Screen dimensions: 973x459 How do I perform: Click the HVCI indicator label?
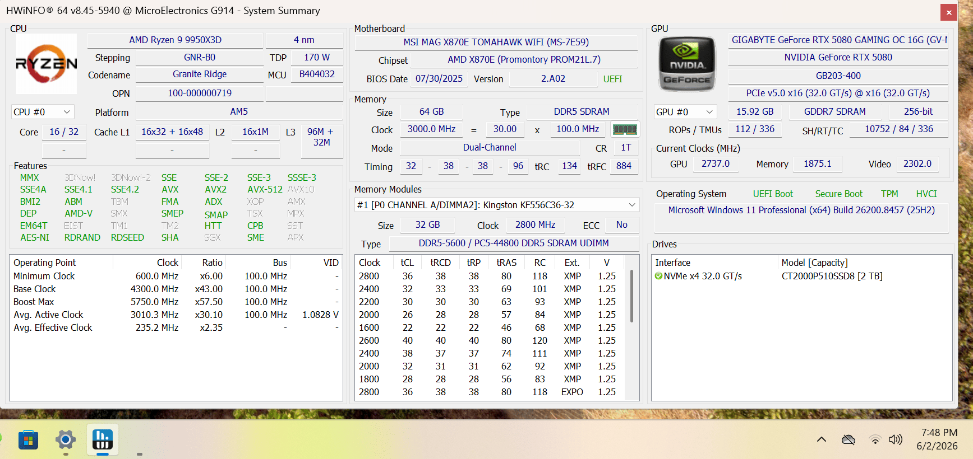point(926,194)
